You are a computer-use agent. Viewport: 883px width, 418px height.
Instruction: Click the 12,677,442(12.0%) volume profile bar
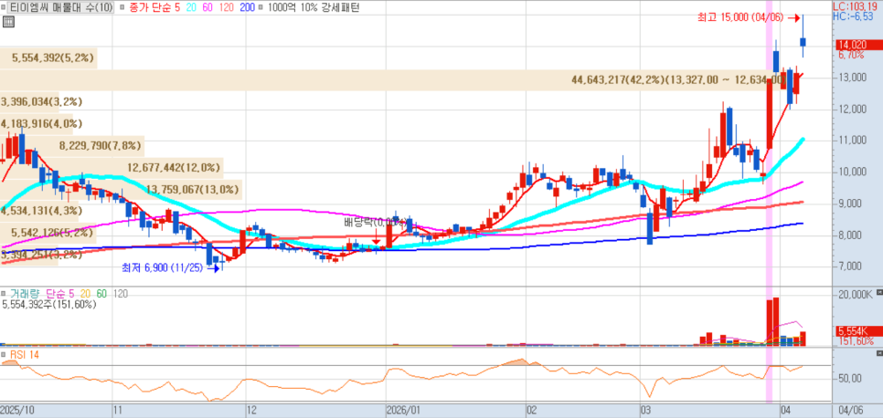pos(112,167)
